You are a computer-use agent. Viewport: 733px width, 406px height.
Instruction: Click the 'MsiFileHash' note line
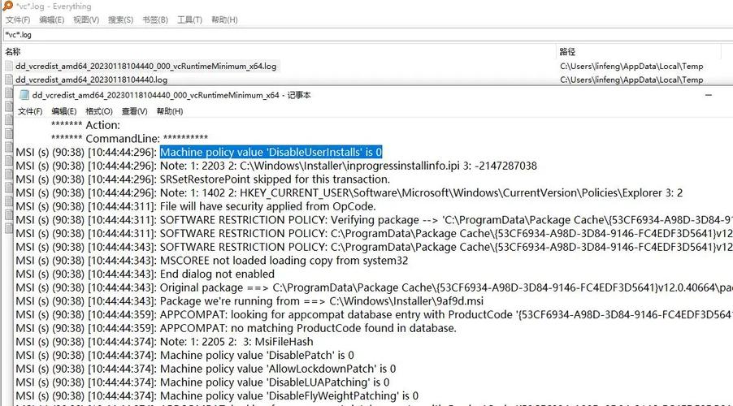tap(164, 342)
